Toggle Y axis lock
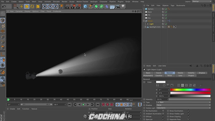 pos(50,6)
